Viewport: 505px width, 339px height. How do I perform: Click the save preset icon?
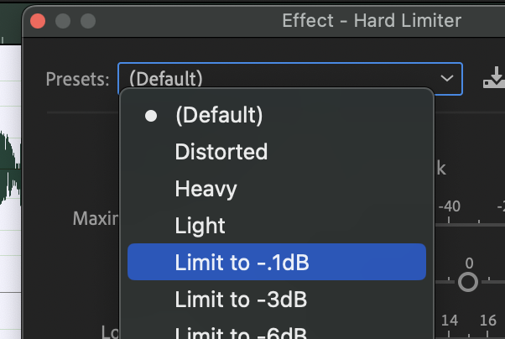(493, 80)
